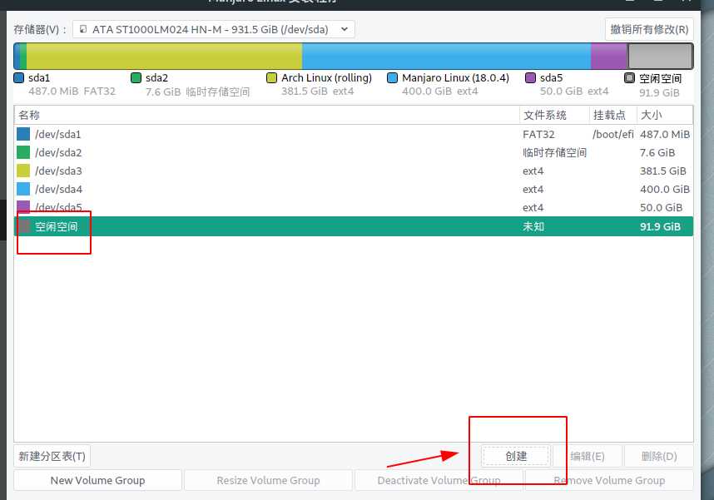Sort by the 挂载点 column header
714x500 pixels.
click(x=613, y=115)
